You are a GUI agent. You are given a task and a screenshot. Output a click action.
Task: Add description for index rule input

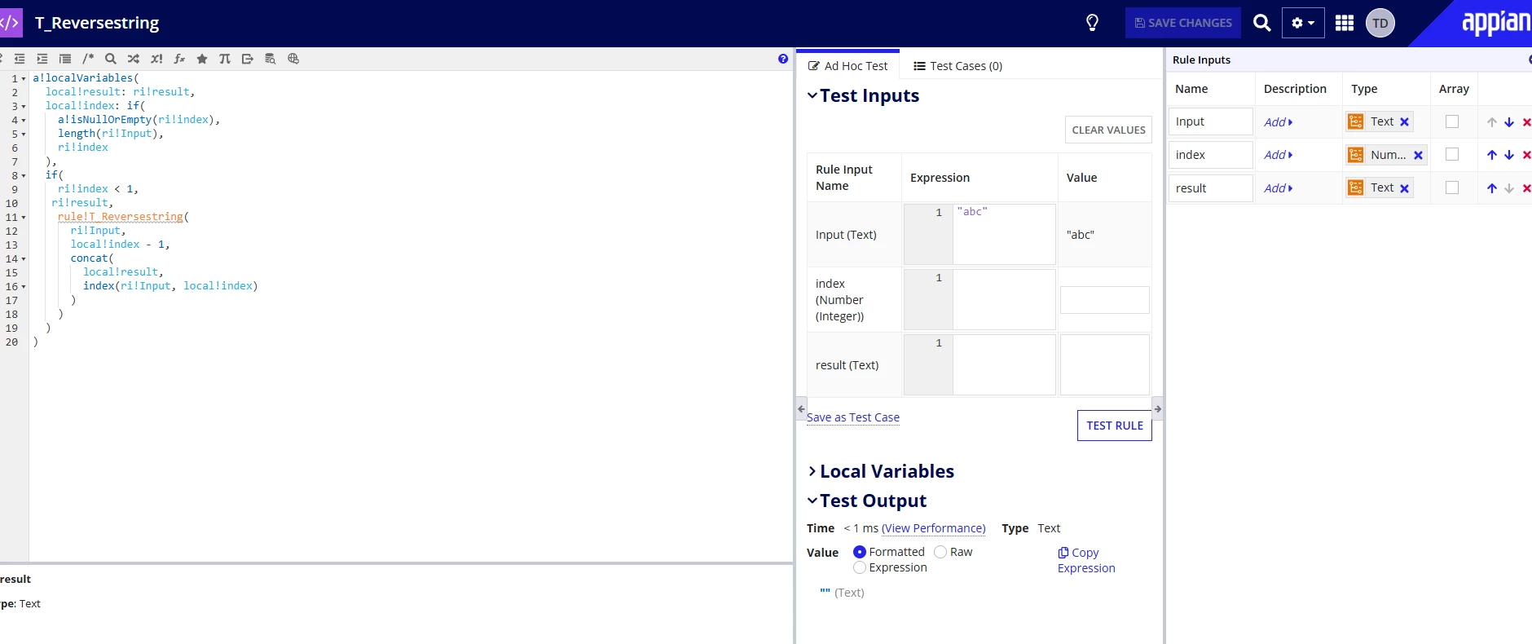pos(1278,155)
